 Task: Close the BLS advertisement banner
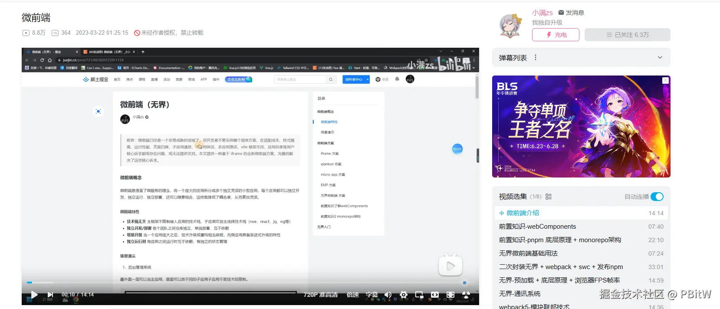[x=665, y=81]
